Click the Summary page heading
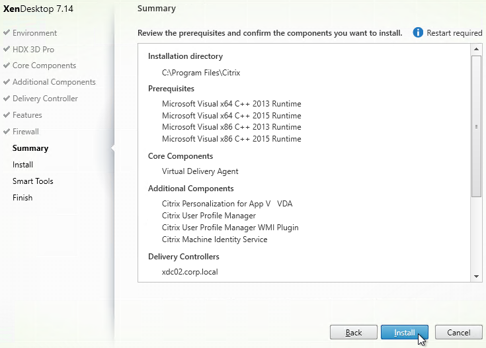The image size is (486, 348). pos(157,9)
